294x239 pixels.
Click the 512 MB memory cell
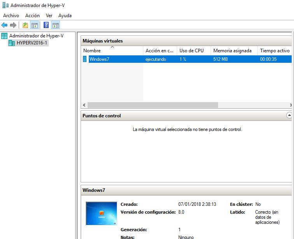(220, 59)
